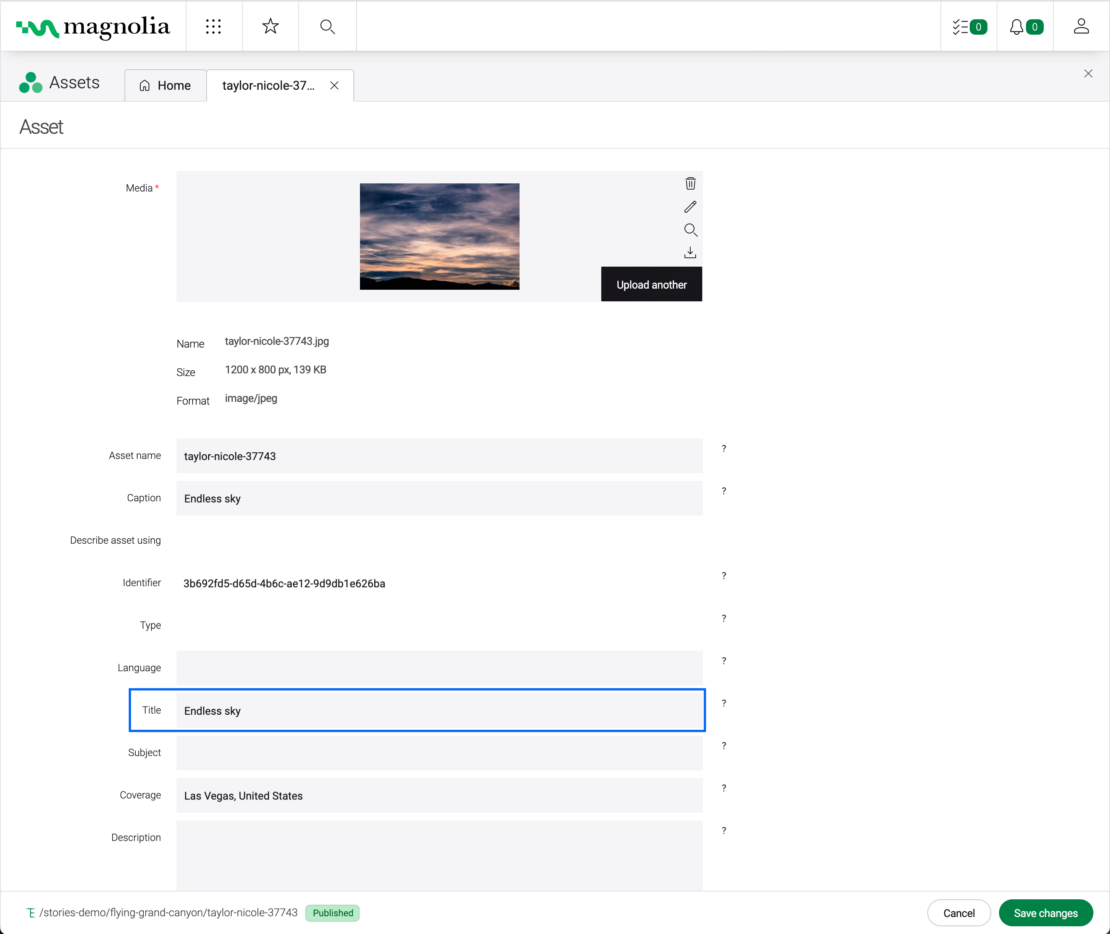Preview image with magnifier icon
Image resolution: width=1110 pixels, height=934 pixels.
pos(690,230)
